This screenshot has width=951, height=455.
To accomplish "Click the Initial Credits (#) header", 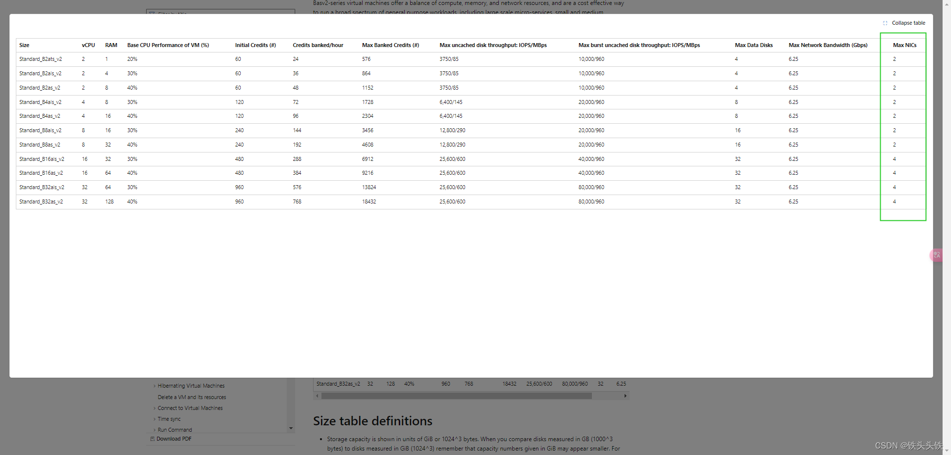I will (256, 45).
